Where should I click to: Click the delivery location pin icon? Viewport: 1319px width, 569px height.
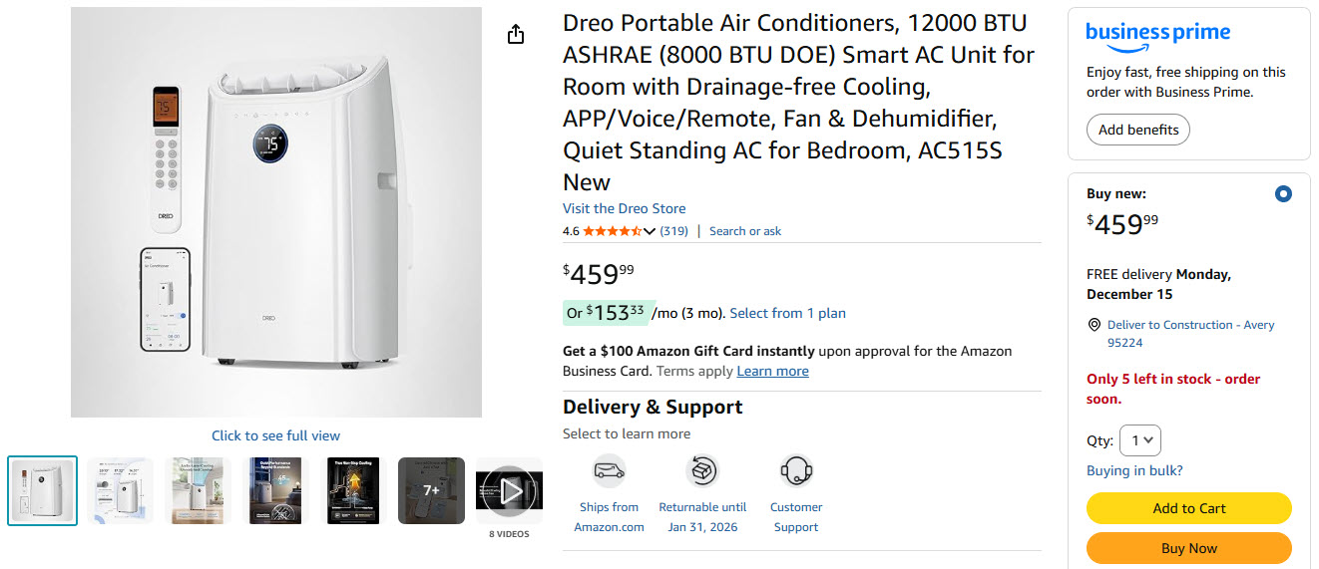1095,325
